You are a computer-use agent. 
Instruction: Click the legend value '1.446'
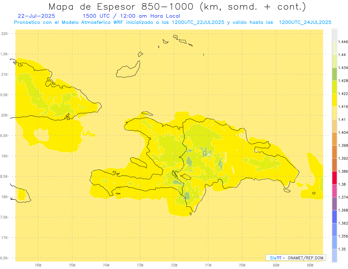pos(343,42)
